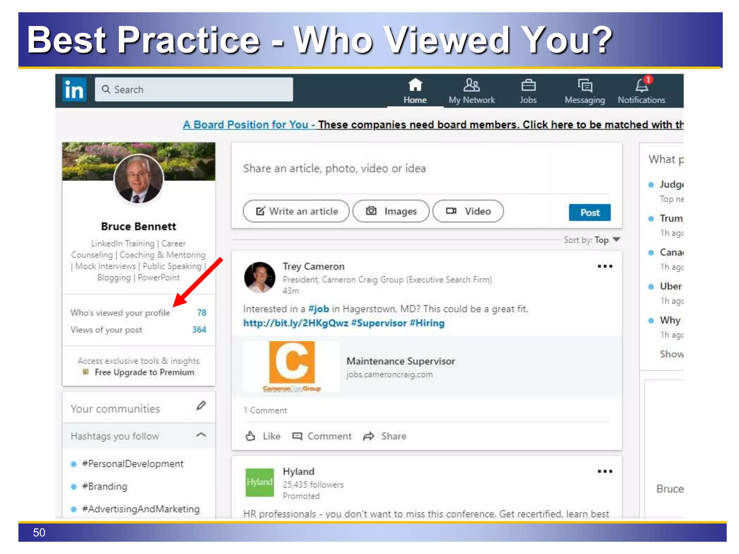Click the Images button
739x554 pixels.
click(391, 211)
